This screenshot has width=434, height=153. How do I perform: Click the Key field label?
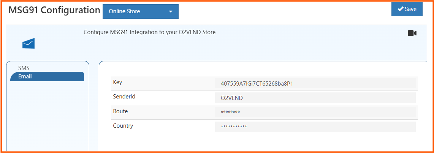(117, 82)
